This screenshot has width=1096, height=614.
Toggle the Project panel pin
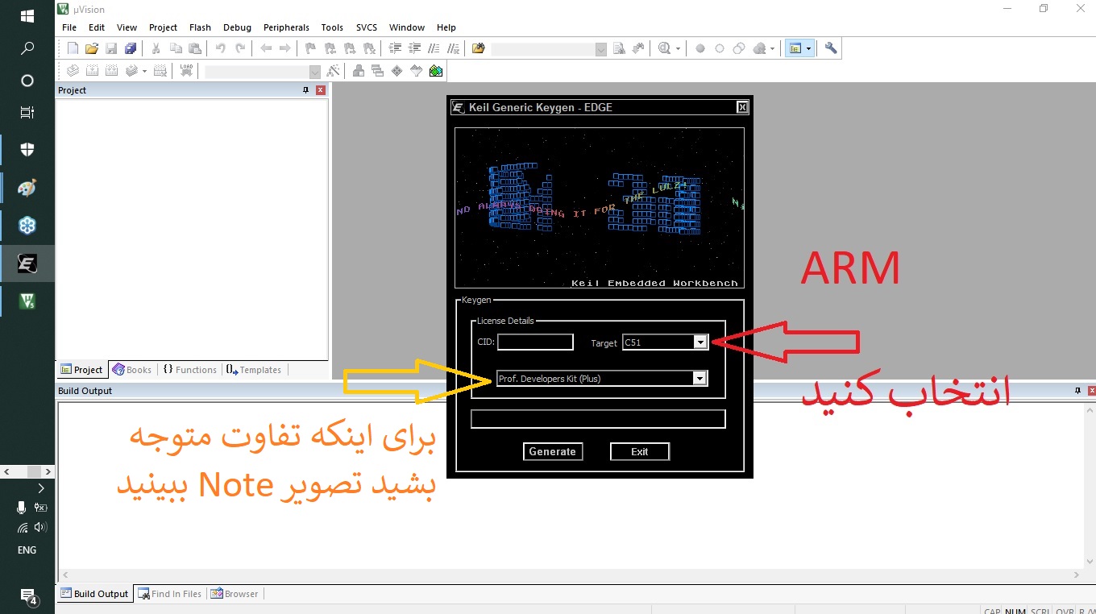click(305, 90)
